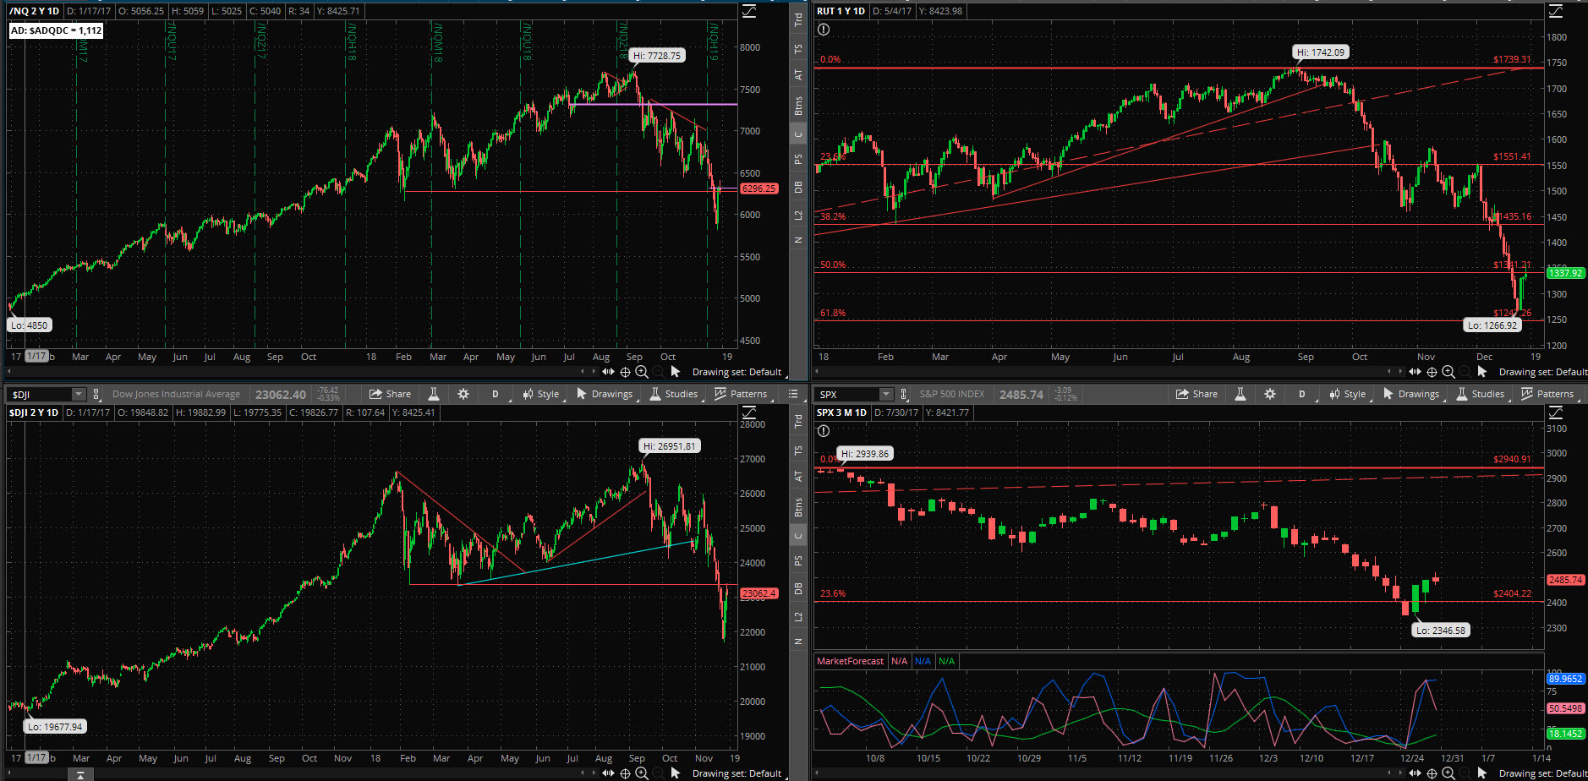Screen dimensions: 1588x781
Task: Click the $DJI chart top-right axis scale icon
Action: (x=749, y=412)
